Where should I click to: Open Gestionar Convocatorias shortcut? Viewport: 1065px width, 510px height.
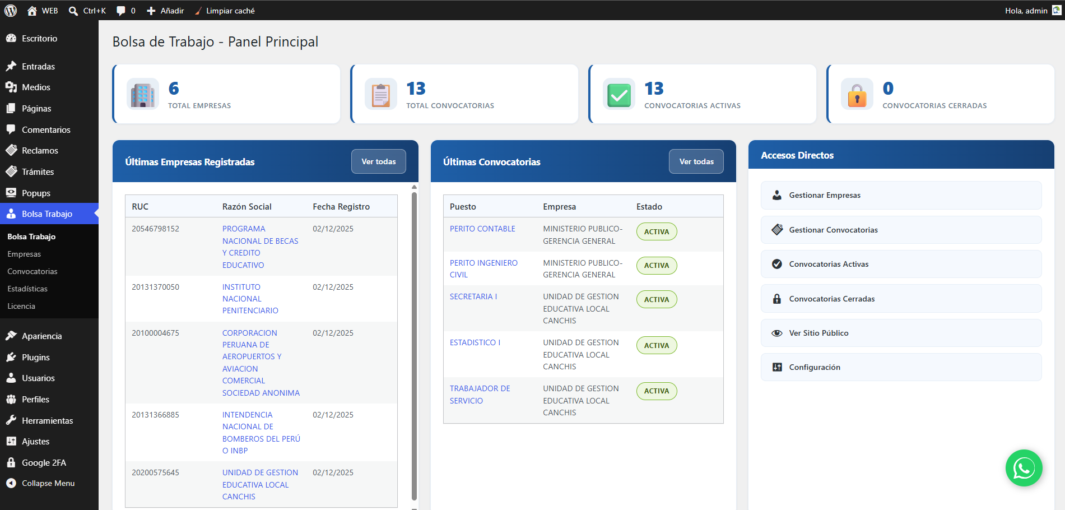click(x=901, y=230)
